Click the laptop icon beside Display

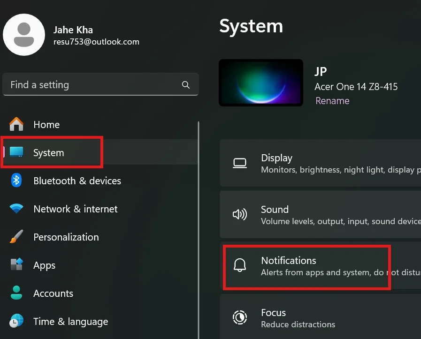point(240,163)
